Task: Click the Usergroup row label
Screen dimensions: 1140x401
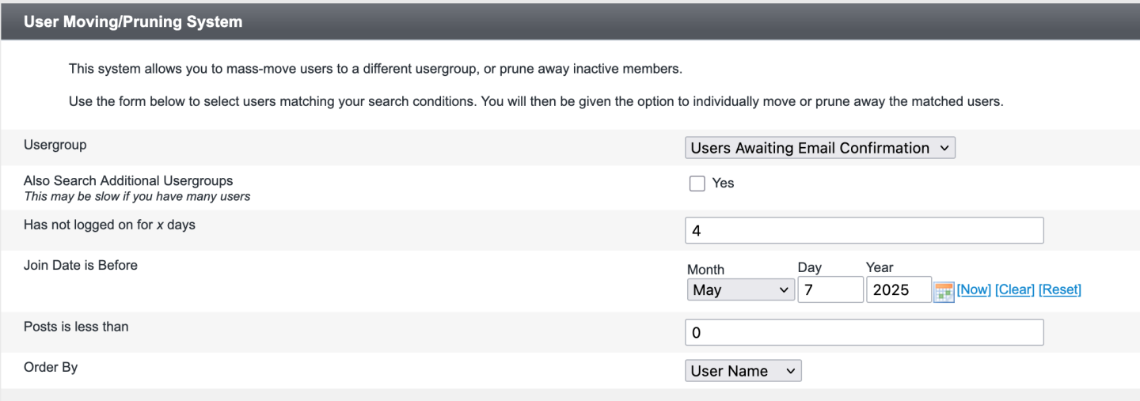Action: pos(55,146)
